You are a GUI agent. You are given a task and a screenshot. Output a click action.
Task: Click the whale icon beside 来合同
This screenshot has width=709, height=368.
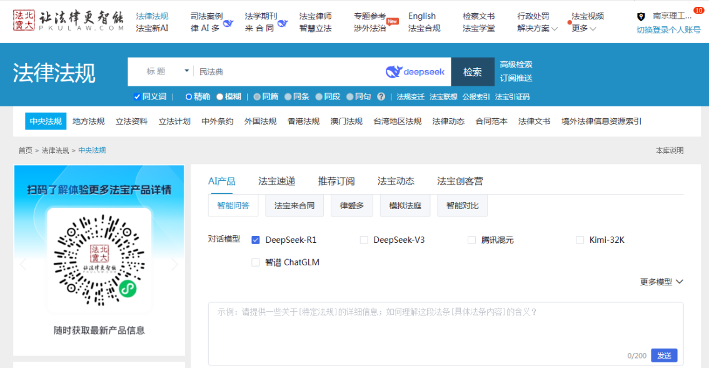(x=283, y=24)
